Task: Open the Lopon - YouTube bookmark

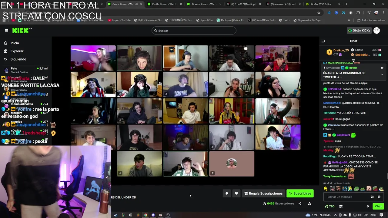Action: click(x=119, y=20)
